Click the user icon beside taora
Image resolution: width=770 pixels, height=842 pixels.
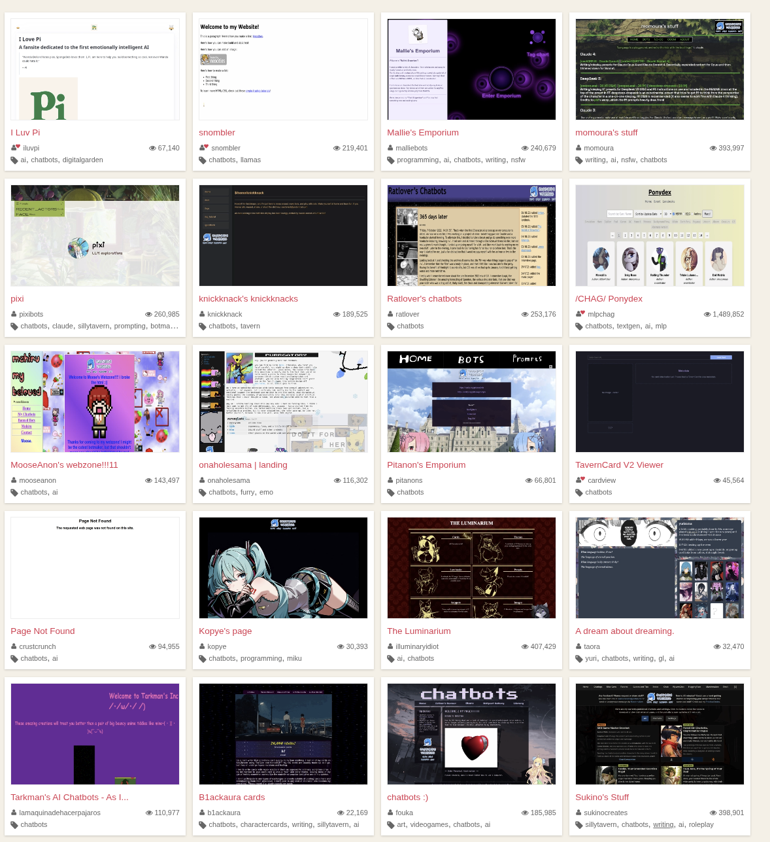click(x=578, y=646)
